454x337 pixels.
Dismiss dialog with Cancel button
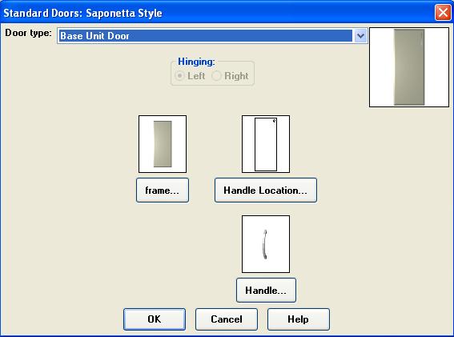(x=227, y=319)
